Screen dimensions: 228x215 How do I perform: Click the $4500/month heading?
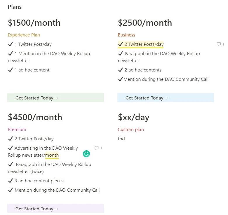point(35,117)
